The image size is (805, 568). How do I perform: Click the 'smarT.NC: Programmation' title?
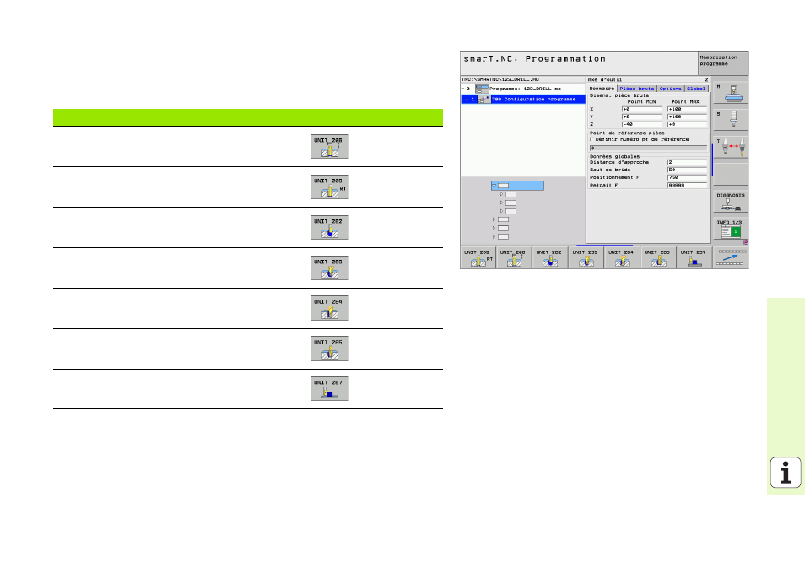point(534,59)
